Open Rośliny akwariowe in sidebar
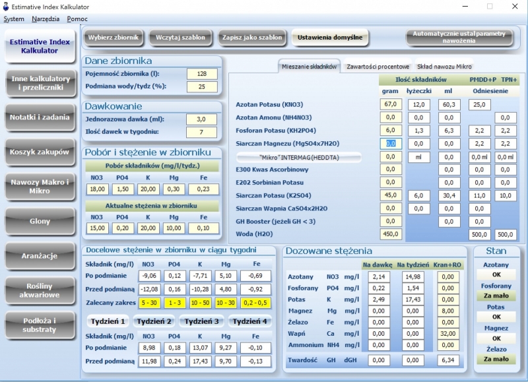Viewport: 528px width, 382px height. pyautogui.click(x=40, y=290)
